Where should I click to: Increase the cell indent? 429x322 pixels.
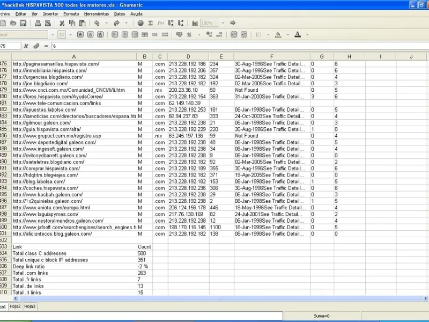pyautogui.click(x=244, y=34)
